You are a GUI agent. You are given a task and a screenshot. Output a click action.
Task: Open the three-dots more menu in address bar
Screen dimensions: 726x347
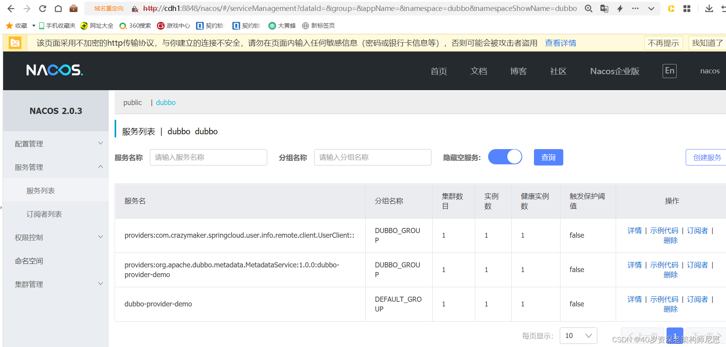pos(635,8)
